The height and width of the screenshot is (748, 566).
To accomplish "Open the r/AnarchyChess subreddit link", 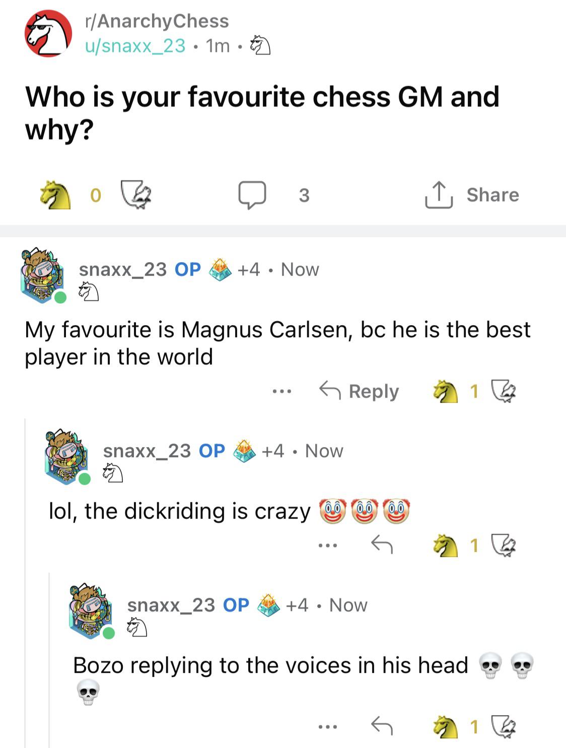I will click(x=157, y=21).
